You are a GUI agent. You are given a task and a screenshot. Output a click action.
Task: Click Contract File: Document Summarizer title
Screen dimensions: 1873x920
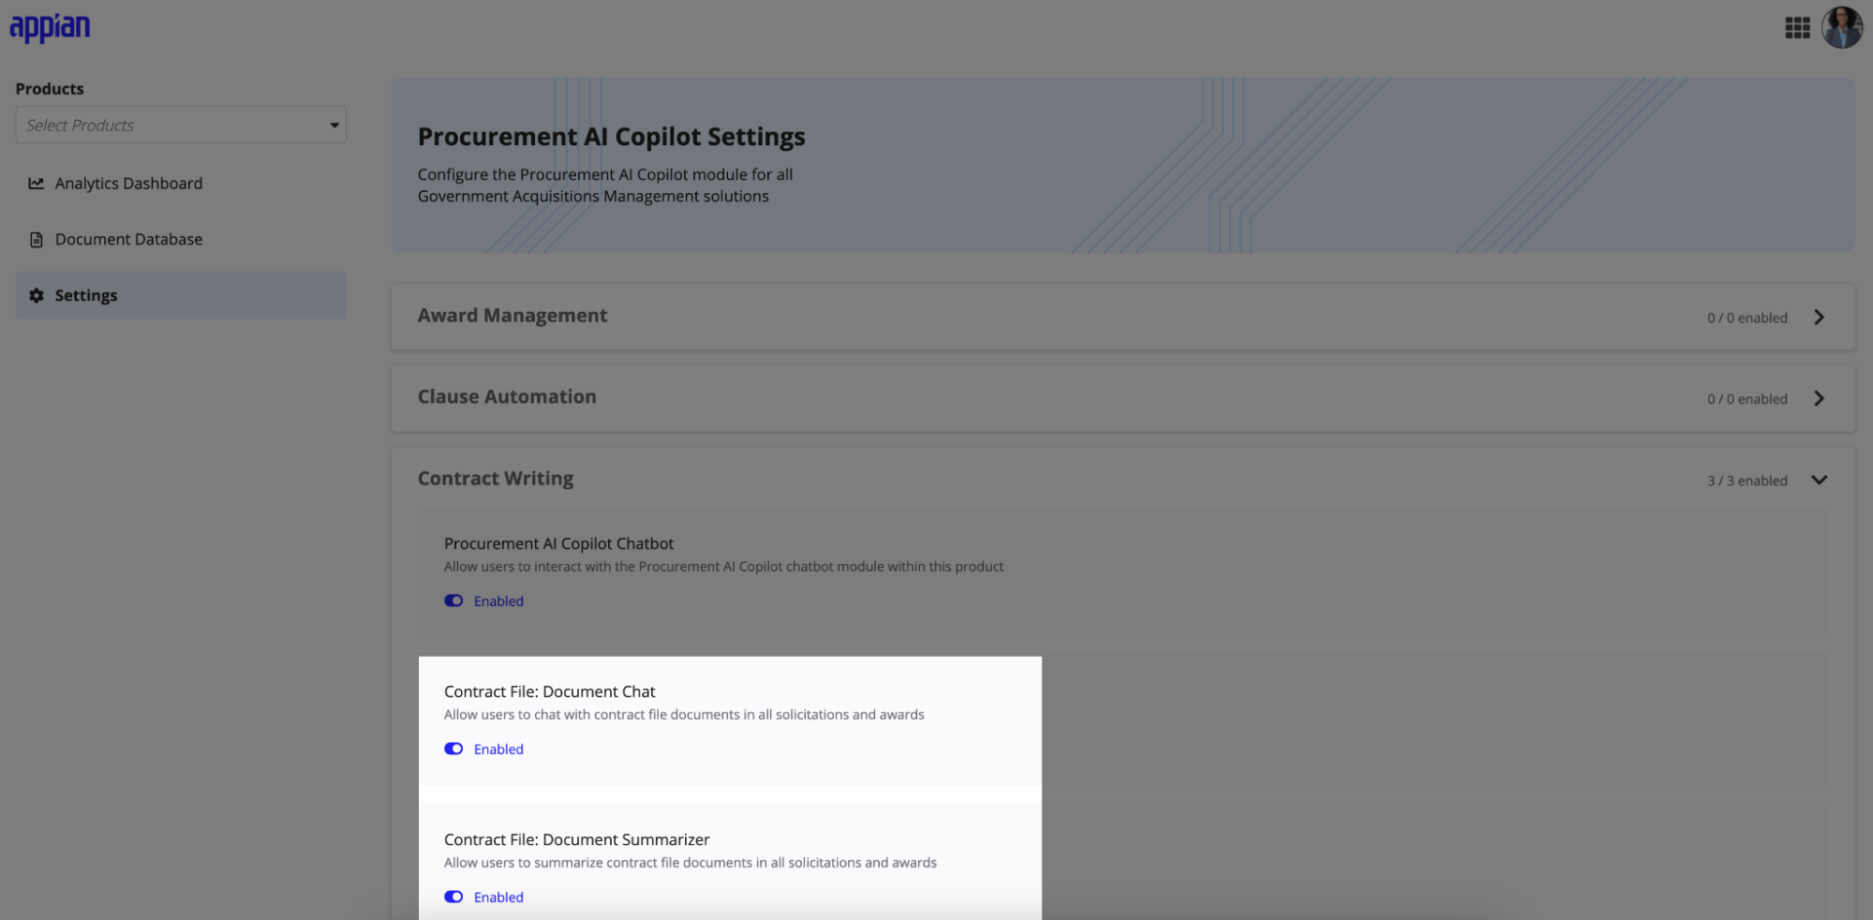576,839
